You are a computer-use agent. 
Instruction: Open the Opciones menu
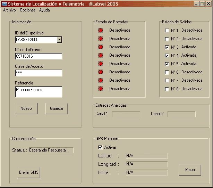pos(28,10)
